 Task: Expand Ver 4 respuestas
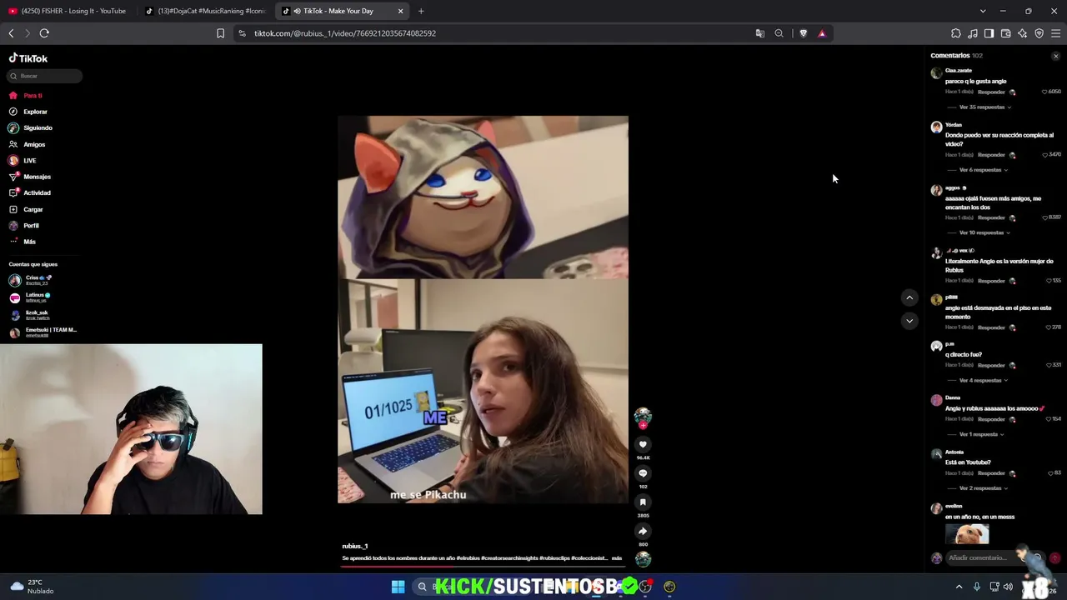984,380
